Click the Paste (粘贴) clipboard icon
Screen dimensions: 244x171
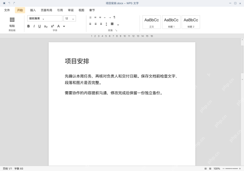click(x=12, y=19)
